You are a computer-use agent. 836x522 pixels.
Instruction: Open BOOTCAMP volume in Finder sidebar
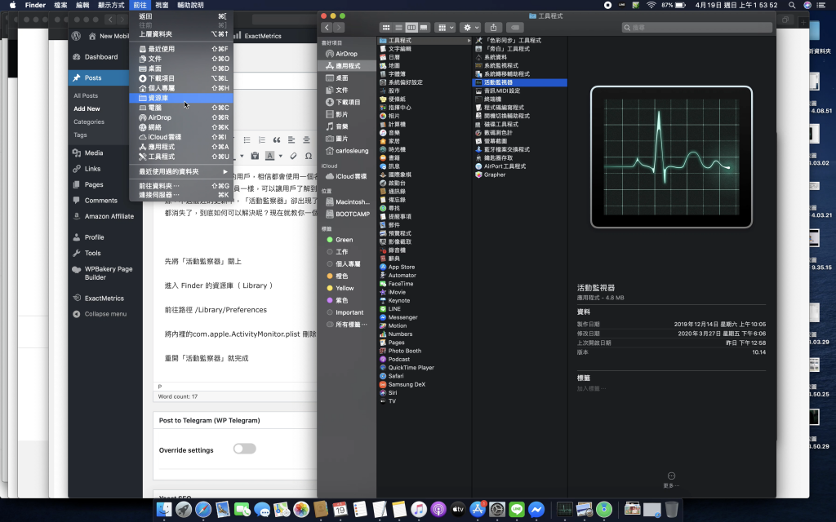coord(346,215)
